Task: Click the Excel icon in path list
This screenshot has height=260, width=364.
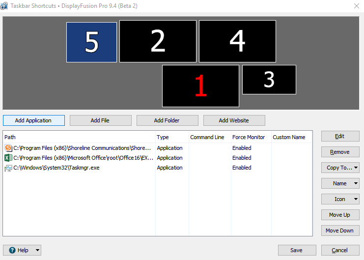Action: tap(8, 158)
